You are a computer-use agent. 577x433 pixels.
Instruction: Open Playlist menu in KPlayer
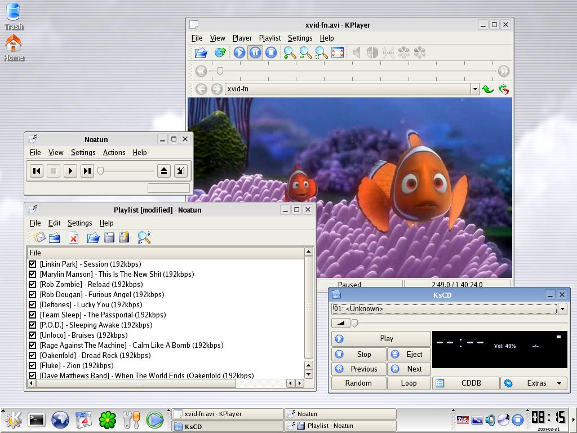point(270,38)
